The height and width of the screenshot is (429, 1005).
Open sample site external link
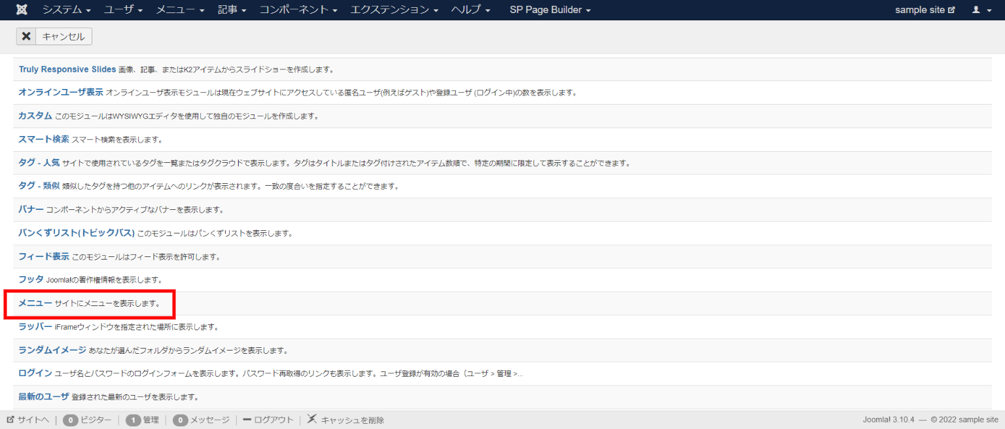[x=925, y=10]
